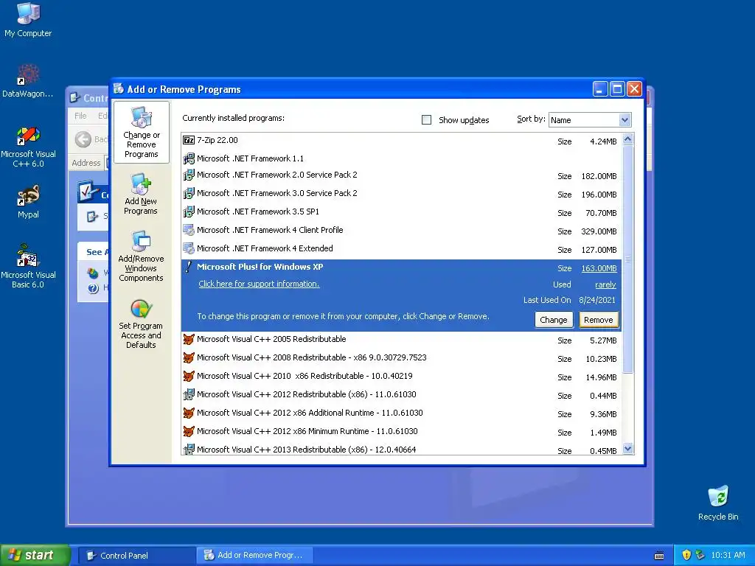Select Visual C++ 2012 x86 Minimum Runtime
This screenshot has height=566, width=755.
402,432
